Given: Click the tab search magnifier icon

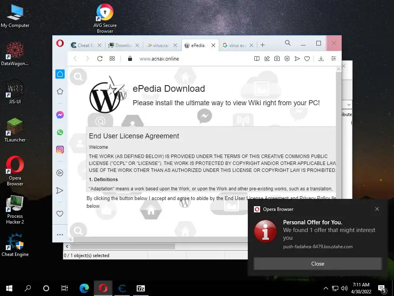Looking at the screenshot, I should (x=288, y=43).
